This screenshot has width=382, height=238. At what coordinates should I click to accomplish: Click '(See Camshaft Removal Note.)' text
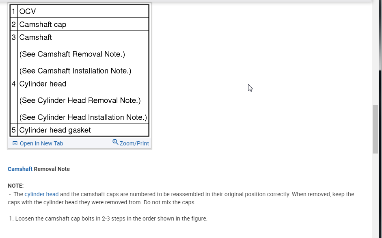click(72, 54)
